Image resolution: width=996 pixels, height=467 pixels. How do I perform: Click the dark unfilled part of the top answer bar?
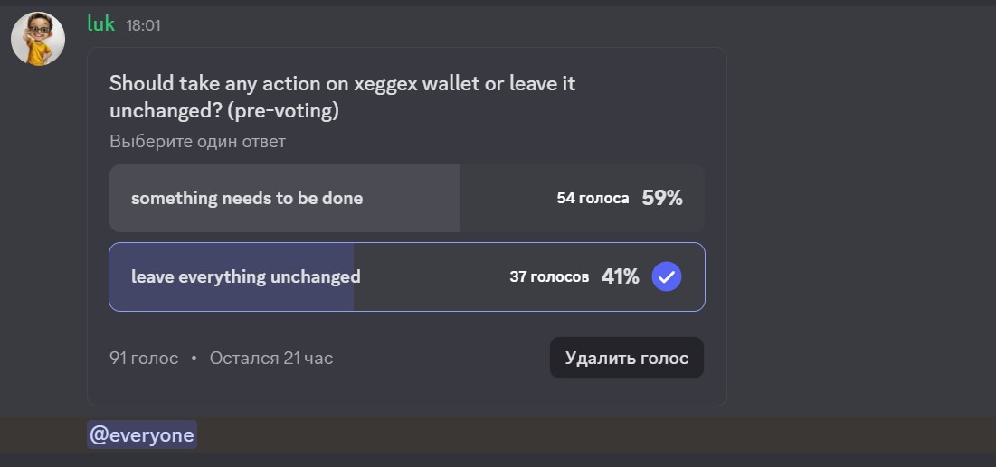point(507,199)
